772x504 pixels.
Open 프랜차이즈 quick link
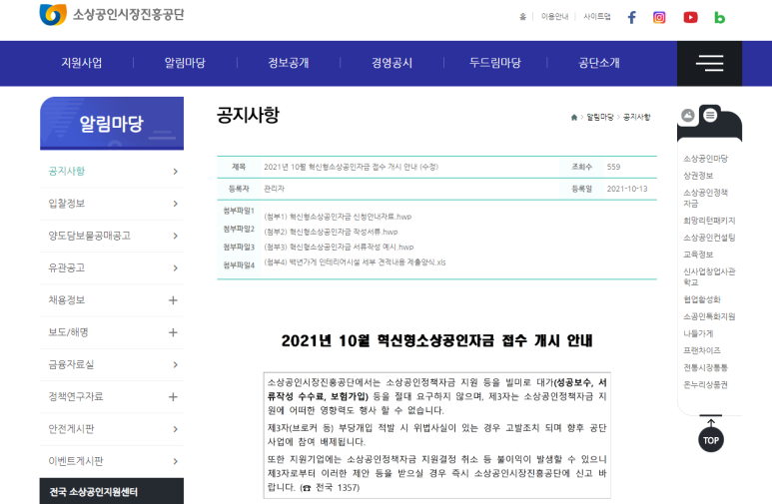pos(702,350)
